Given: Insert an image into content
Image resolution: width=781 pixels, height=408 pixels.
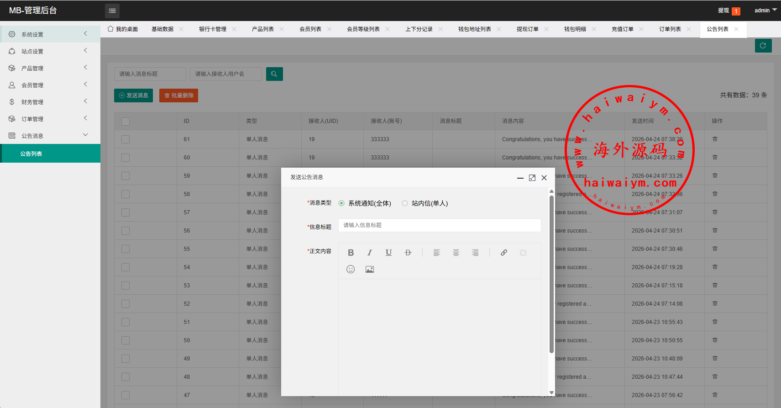Looking at the screenshot, I should click(370, 270).
